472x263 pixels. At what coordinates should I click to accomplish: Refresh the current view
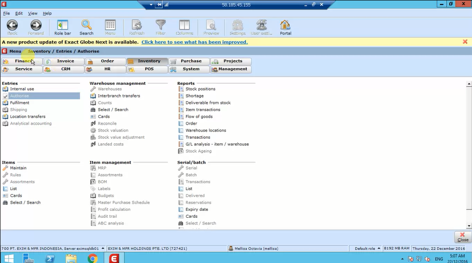[x=136, y=27]
